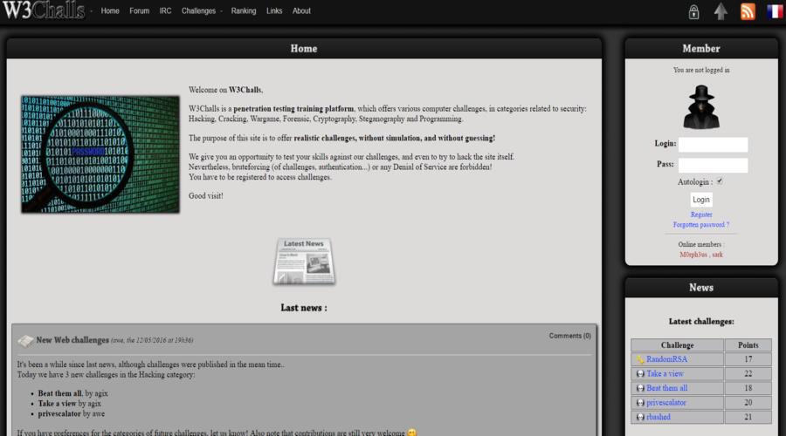Click the W3Challs logo
786x436 pixels.
44,10
